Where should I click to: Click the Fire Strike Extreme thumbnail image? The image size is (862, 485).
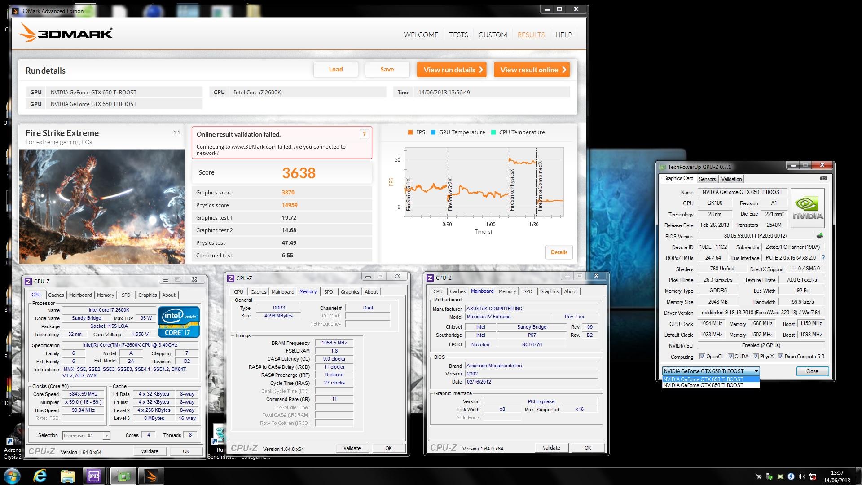(101, 206)
